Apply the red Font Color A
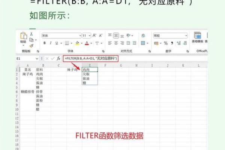 click(87, 43)
